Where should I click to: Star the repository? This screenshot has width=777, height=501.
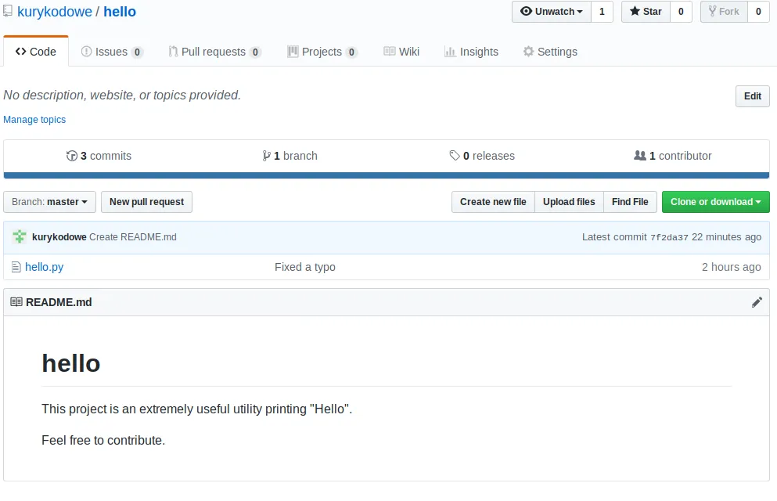pyautogui.click(x=646, y=12)
